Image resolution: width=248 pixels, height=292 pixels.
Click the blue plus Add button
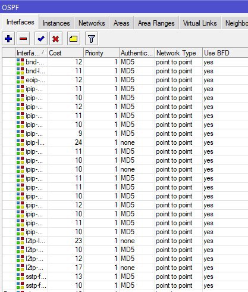8,39
